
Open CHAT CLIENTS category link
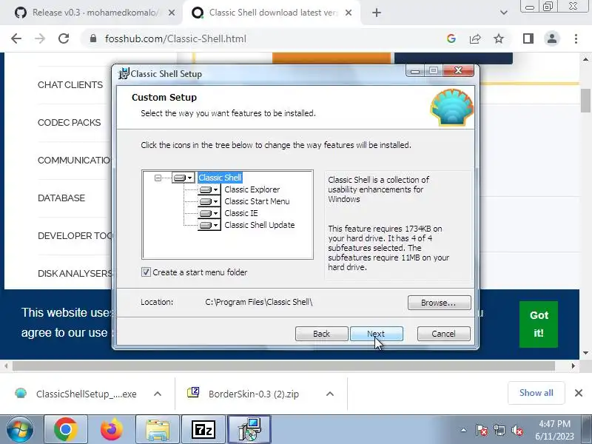coord(70,85)
